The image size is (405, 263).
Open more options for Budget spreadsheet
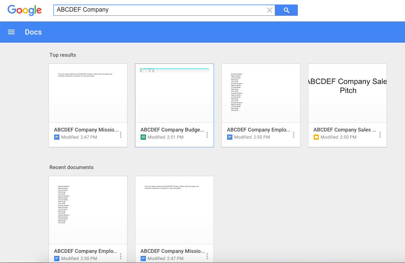(207, 135)
